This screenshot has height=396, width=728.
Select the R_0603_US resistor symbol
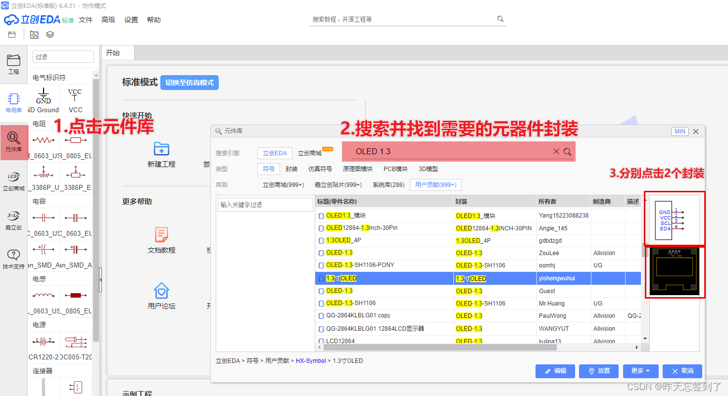coord(44,146)
